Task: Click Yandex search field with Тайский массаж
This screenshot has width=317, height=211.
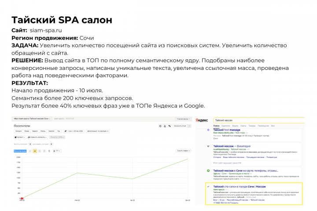Action: click(x=259, y=120)
